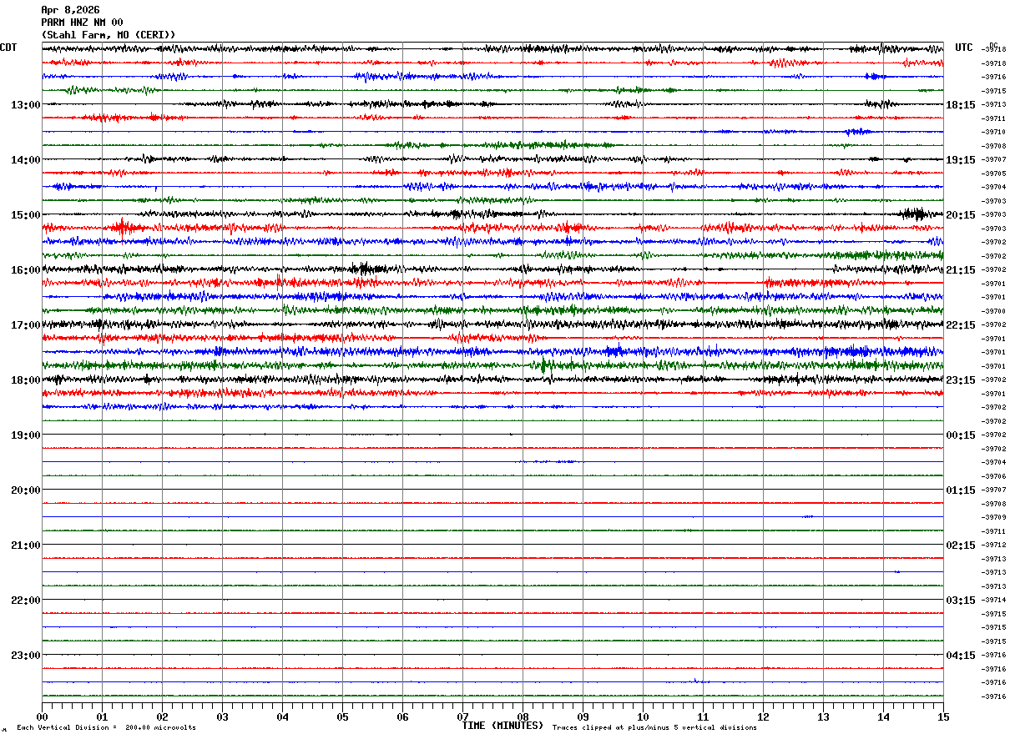Click the Stahl Farm, MO (CERI) label

[109, 34]
